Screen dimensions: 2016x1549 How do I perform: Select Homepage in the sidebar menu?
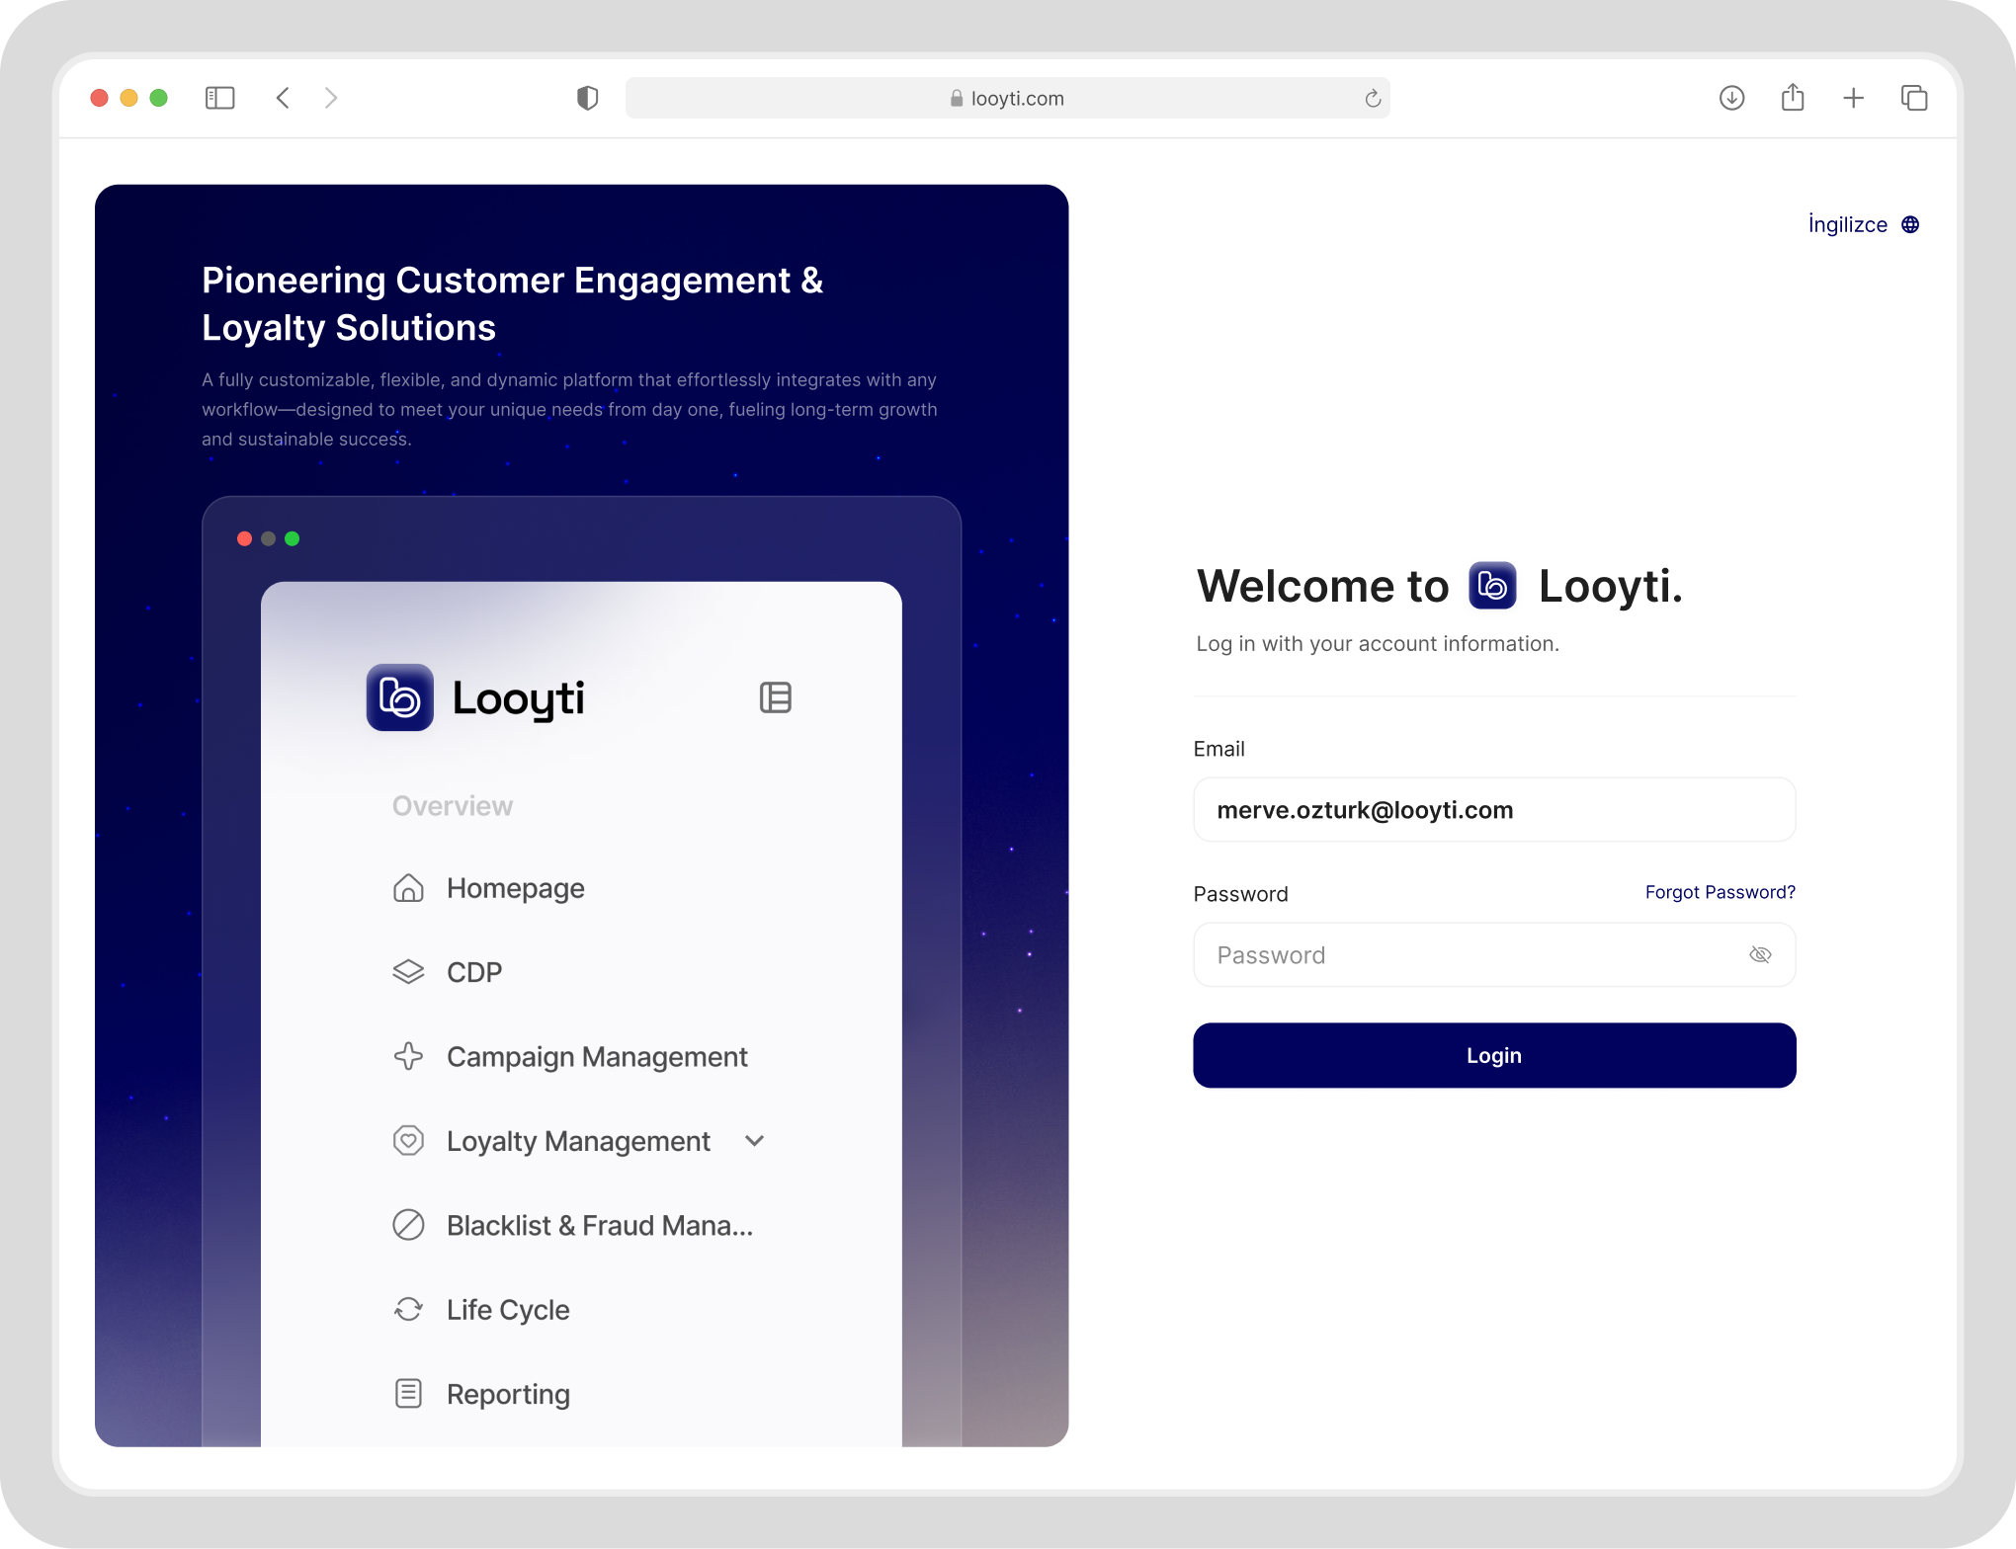pos(515,888)
